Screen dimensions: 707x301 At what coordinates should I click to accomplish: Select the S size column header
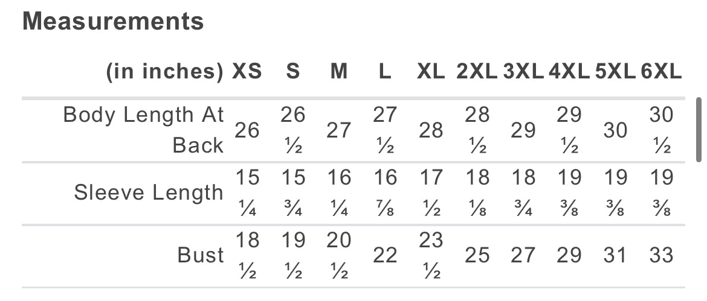click(x=293, y=72)
